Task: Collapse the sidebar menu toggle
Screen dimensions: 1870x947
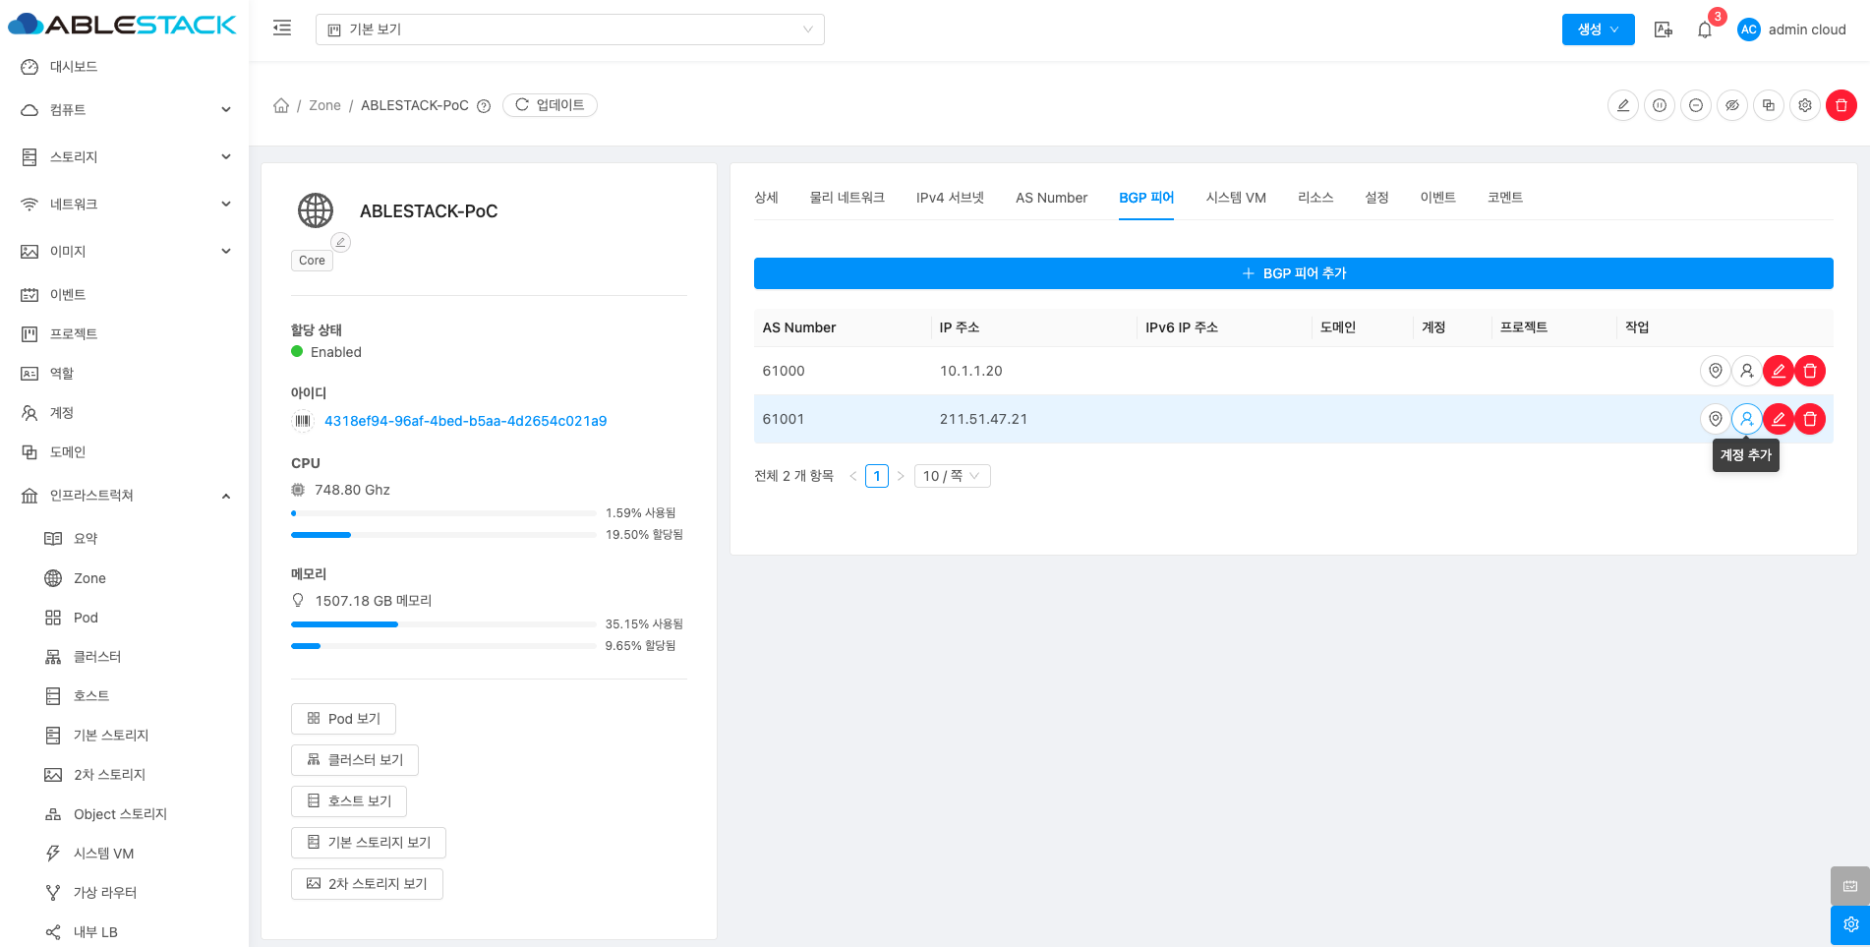Action: point(282,29)
